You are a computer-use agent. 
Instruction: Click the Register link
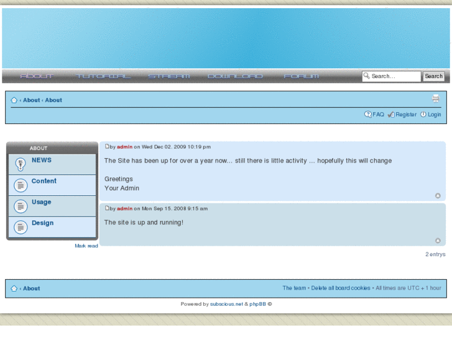[406, 115]
